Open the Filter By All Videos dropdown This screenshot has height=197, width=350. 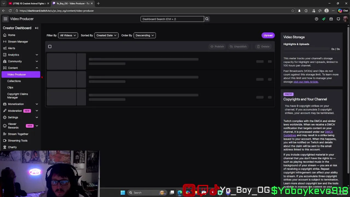pos(68,35)
